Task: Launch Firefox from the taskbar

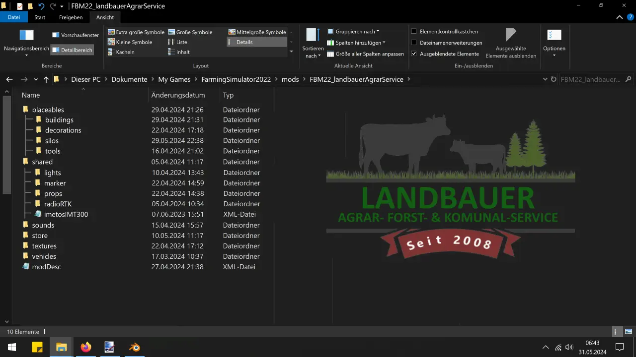Action: coord(86,347)
